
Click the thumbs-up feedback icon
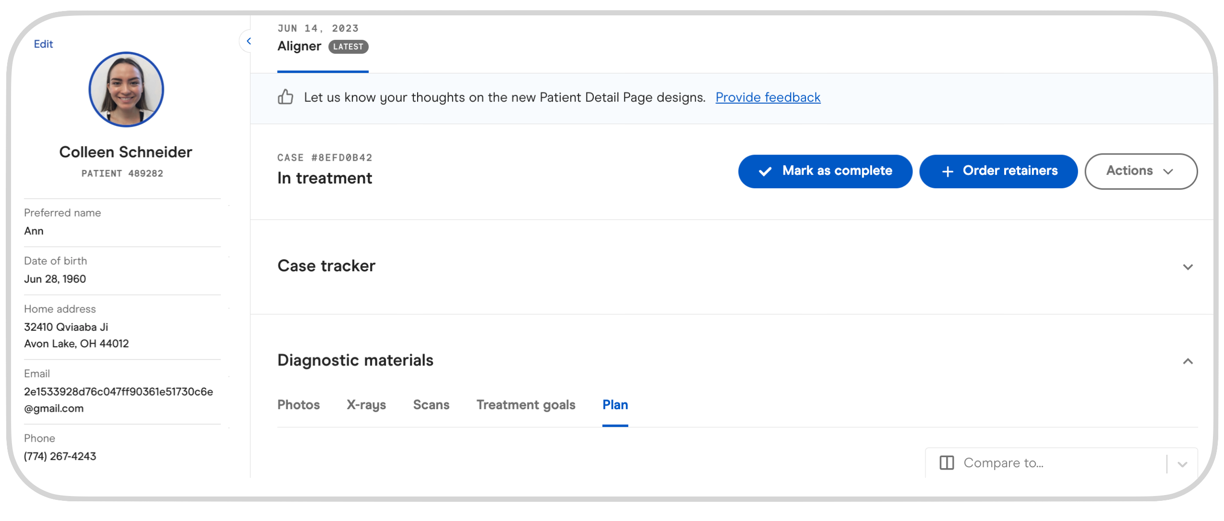pyautogui.click(x=286, y=97)
